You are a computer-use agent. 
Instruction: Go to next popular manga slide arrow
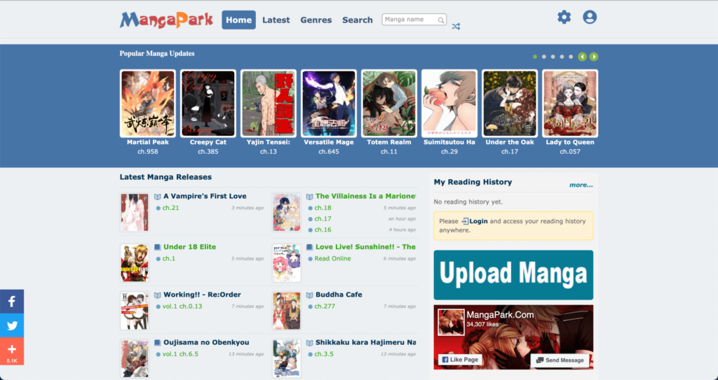[594, 57]
